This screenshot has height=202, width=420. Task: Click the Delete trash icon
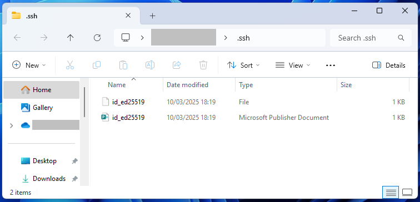203,65
